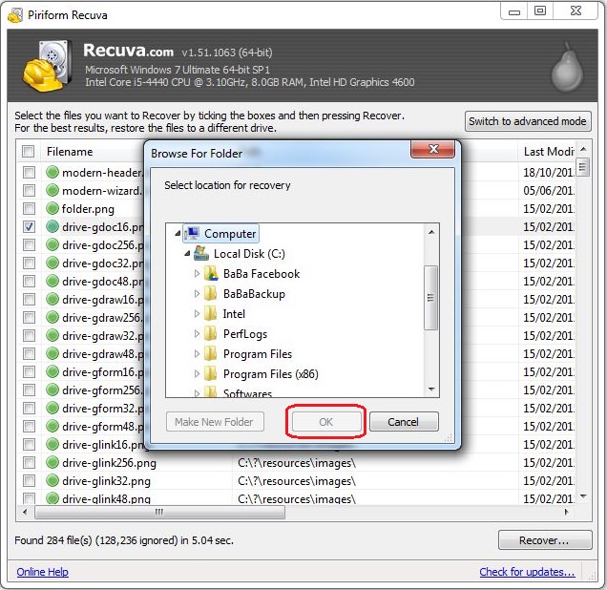Click the Last Modified column header

(x=547, y=152)
